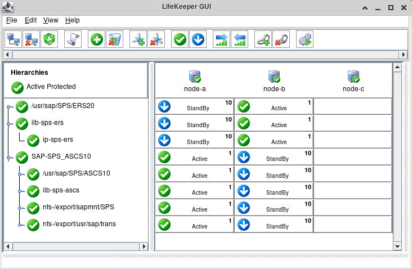Click the Disconnect from server toolbar icon
The width and height of the screenshot is (412, 269).
31,39
